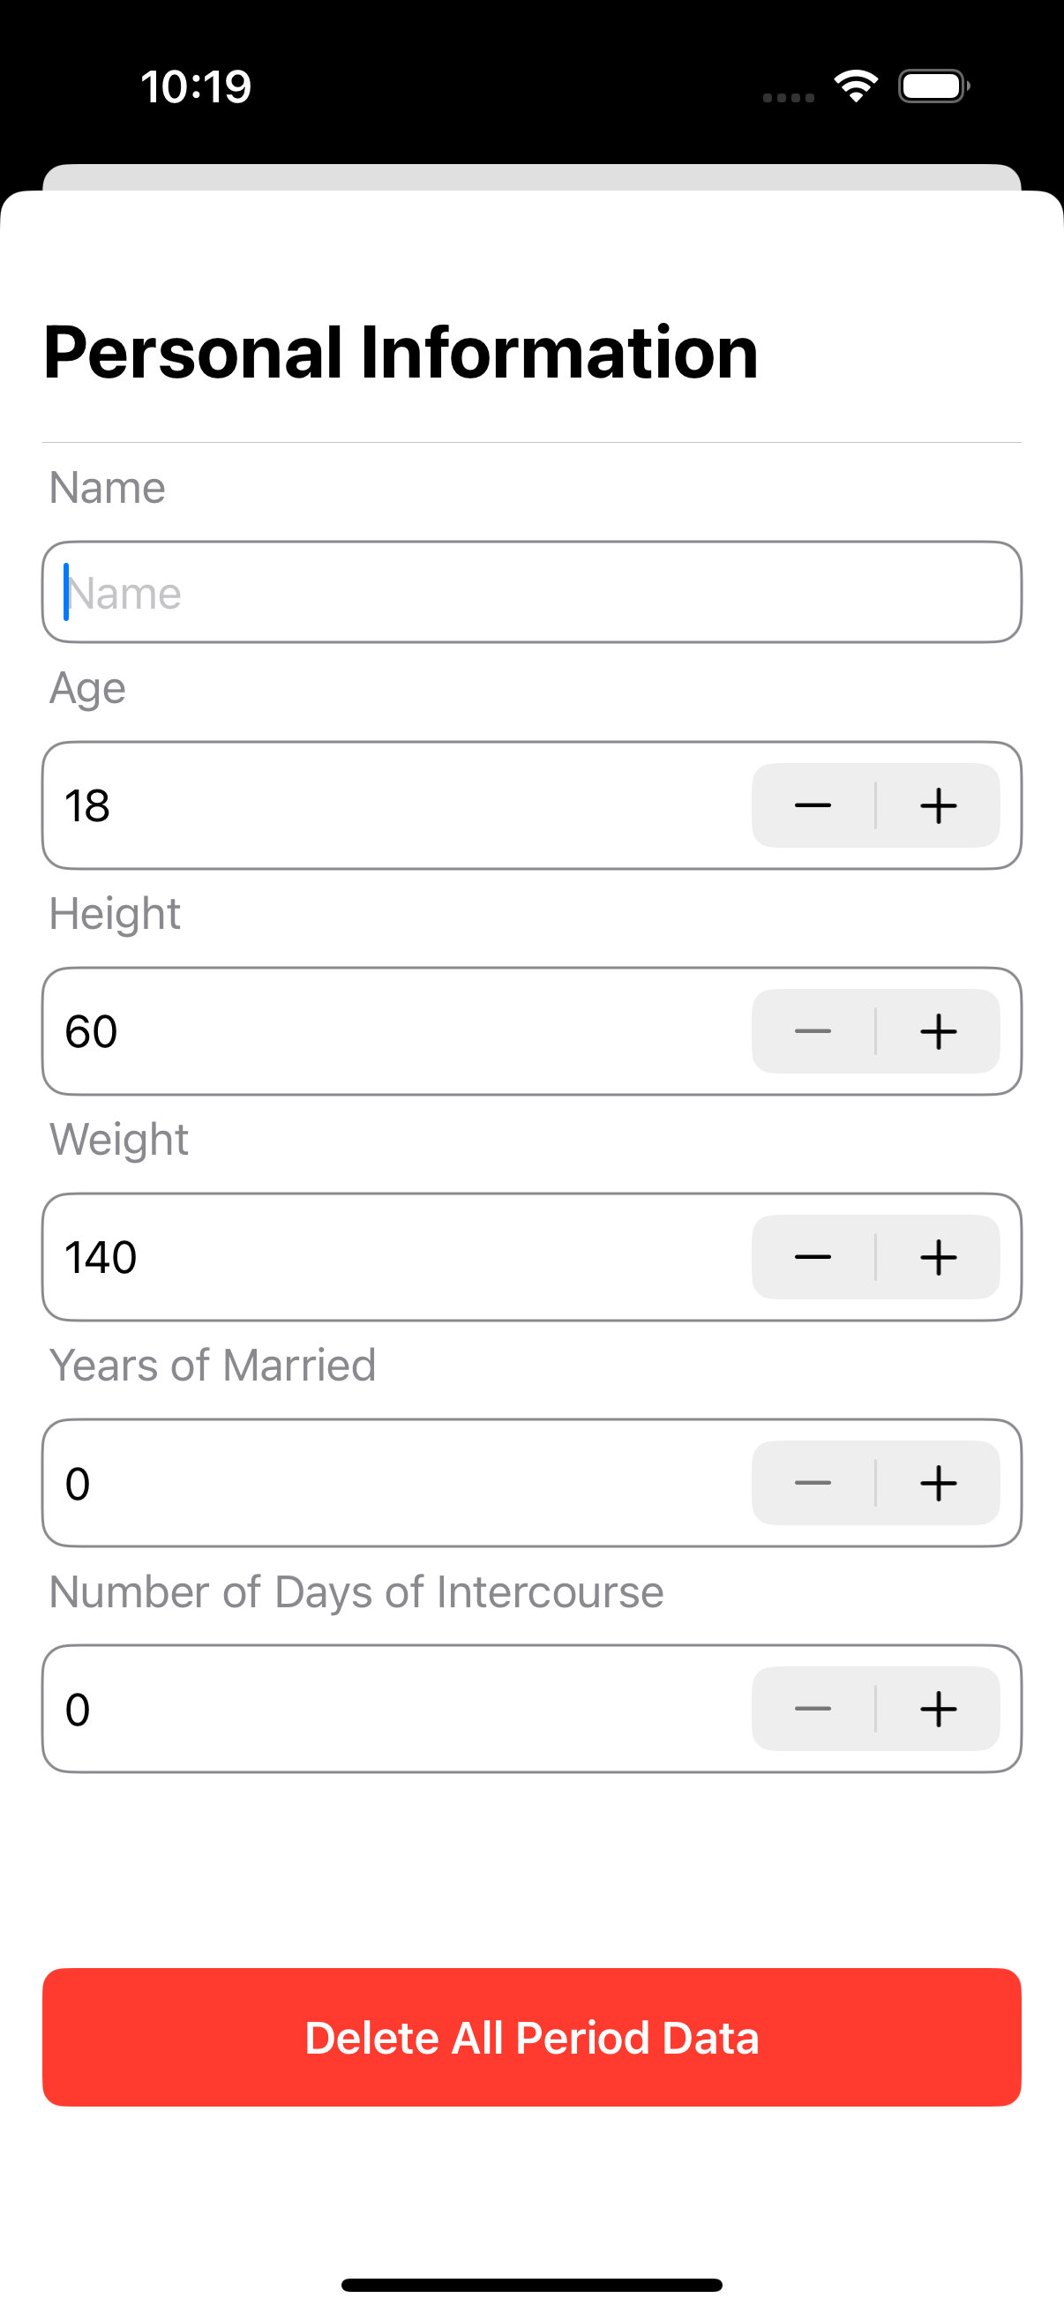This screenshot has width=1064, height=2313.
Task: Increment Weight using the plus icon
Action: pos(939,1257)
